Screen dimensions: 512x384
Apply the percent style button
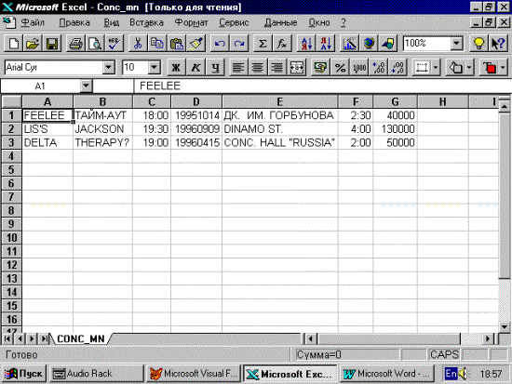point(340,68)
